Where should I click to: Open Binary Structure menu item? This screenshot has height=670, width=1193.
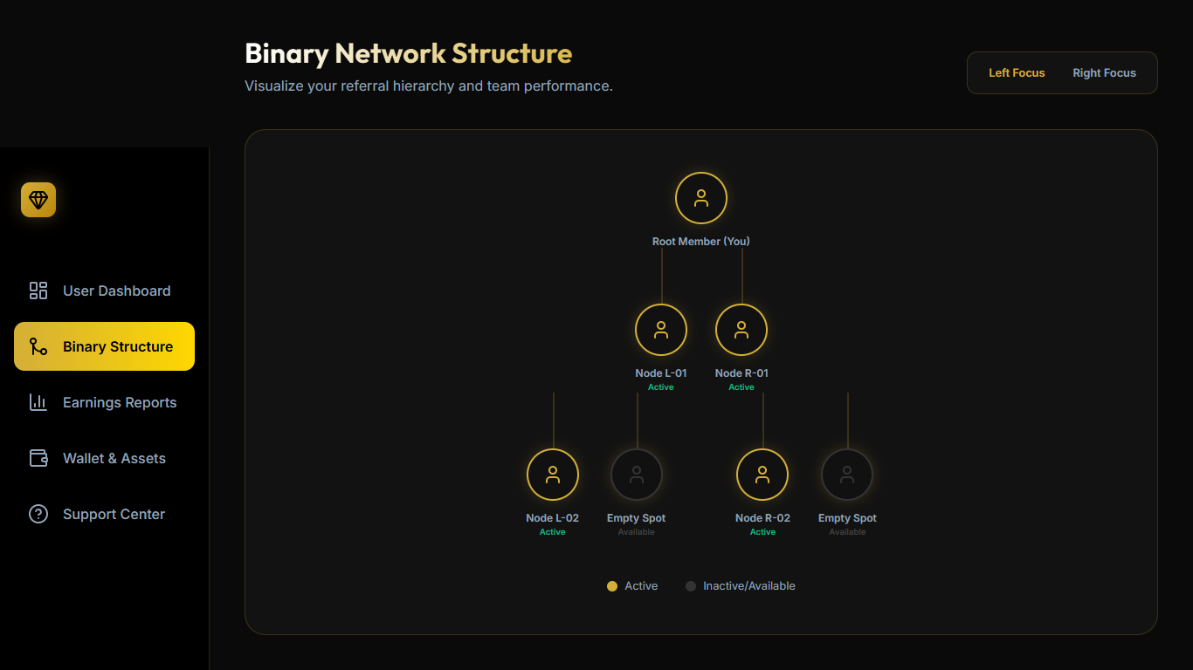click(104, 346)
